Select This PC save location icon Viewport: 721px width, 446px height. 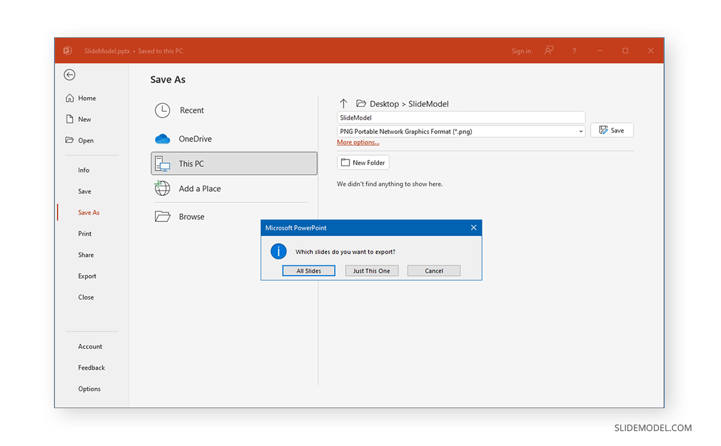point(162,163)
